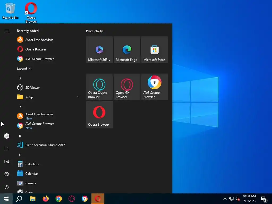Click the Recently added heading
Image resolution: width=272 pixels, height=204 pixels.
click(28, 31)
